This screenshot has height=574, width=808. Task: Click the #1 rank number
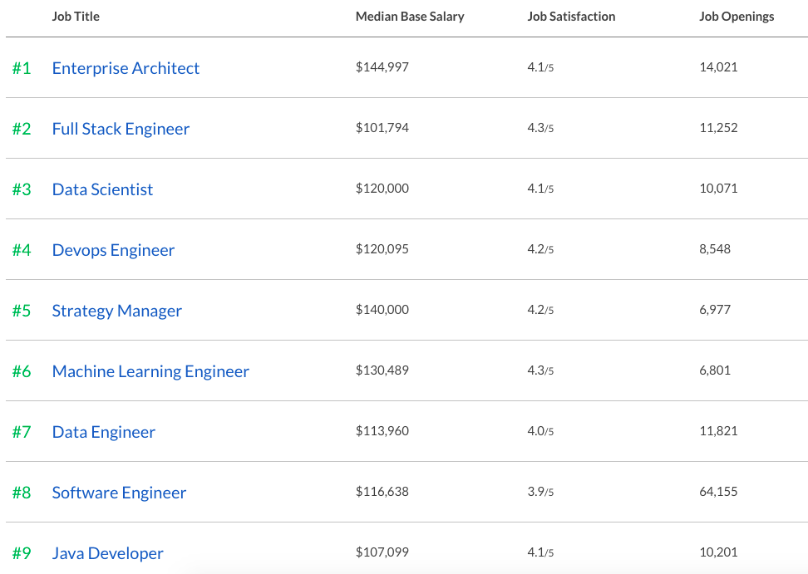pyautogui.click(x=22, y=68)
